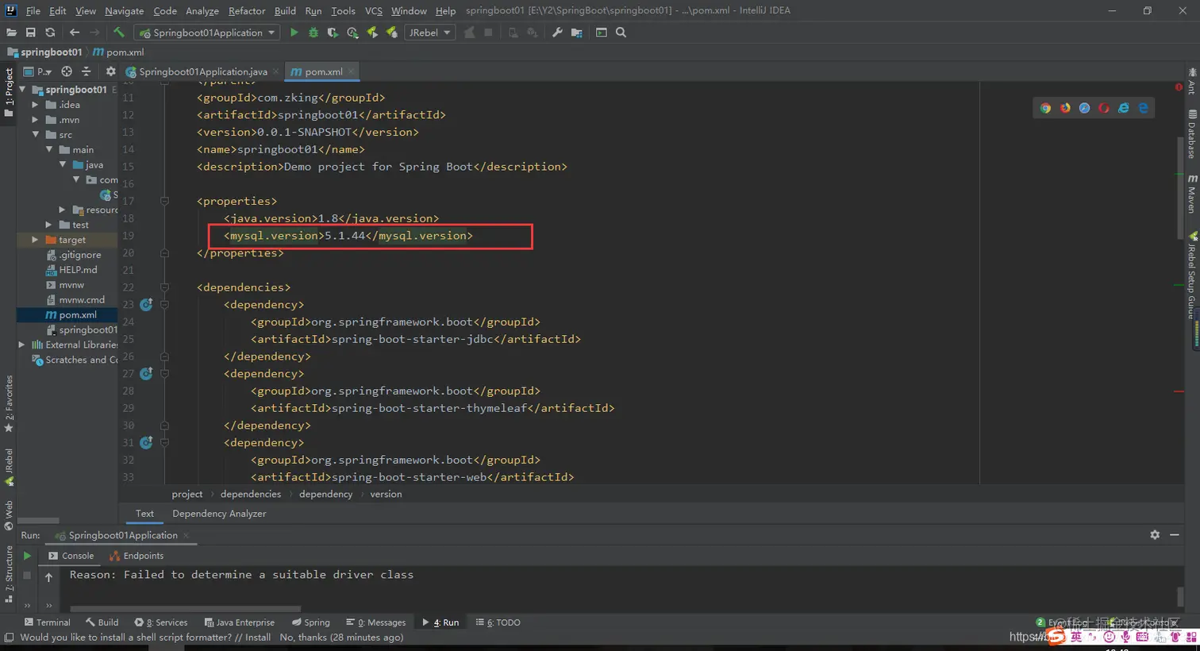Fold the properties block at line 17

tap(164, 201)
